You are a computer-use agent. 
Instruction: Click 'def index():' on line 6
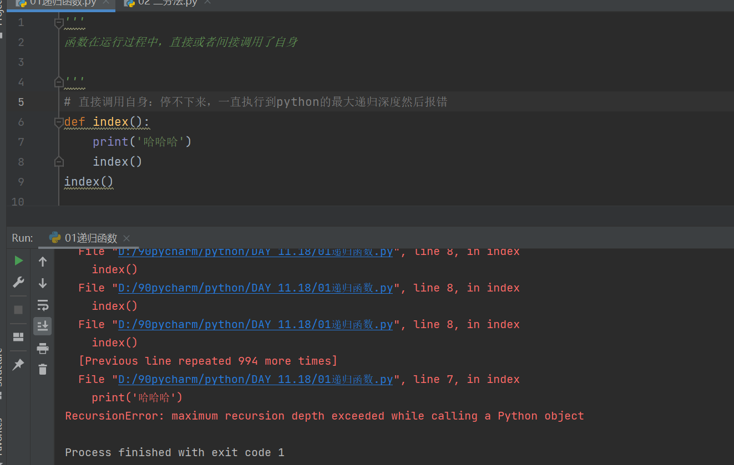click(107, 122)
